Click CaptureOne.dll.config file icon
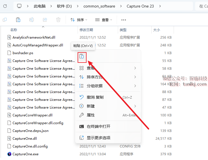Viewport: 208px width, 160px height. tap(9, 146)
